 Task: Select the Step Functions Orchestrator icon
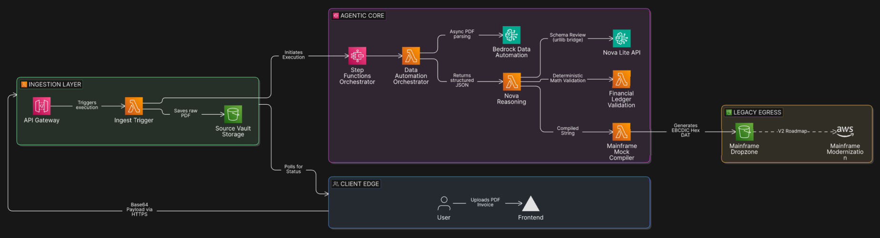pos(357,56)
